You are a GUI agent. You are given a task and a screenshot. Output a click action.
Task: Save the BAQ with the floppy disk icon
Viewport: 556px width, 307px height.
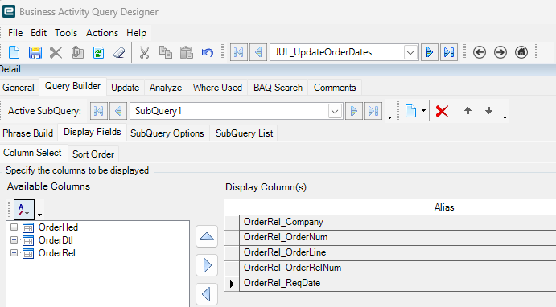click(35, 53)
